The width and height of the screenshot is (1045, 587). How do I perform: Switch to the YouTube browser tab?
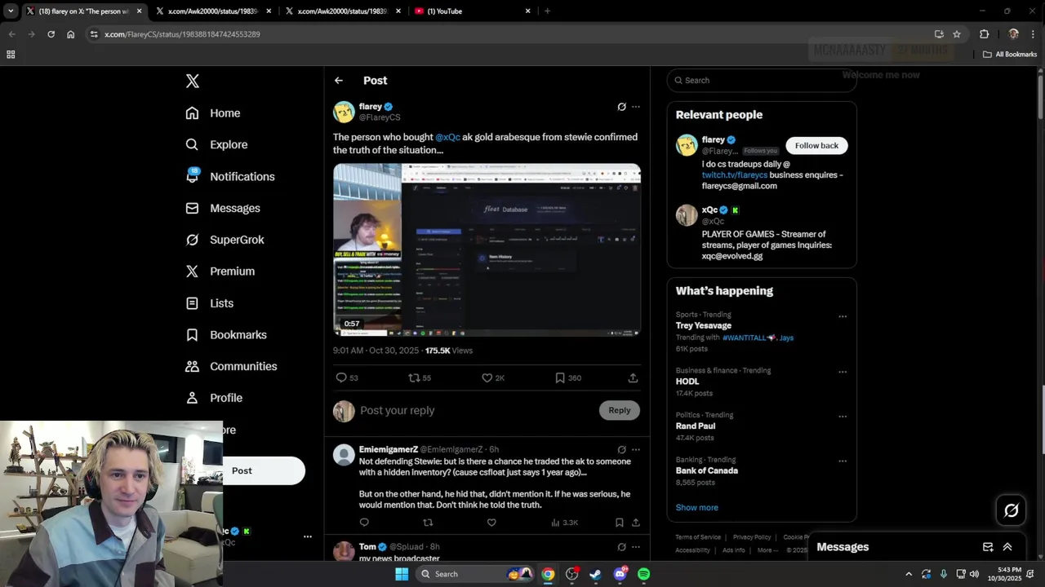[472, 11]
